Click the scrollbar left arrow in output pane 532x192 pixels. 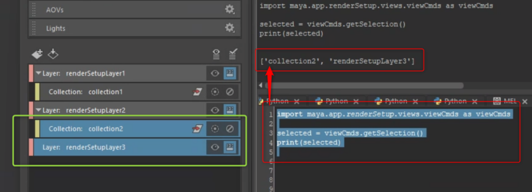(260, 85)
